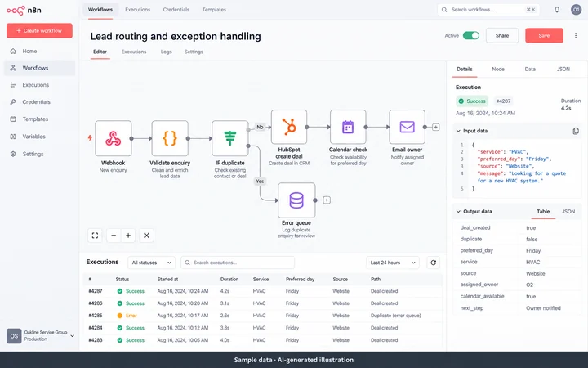Copy the input data
Viewport: 588px width, 368px height.
(x=576, y=131)
